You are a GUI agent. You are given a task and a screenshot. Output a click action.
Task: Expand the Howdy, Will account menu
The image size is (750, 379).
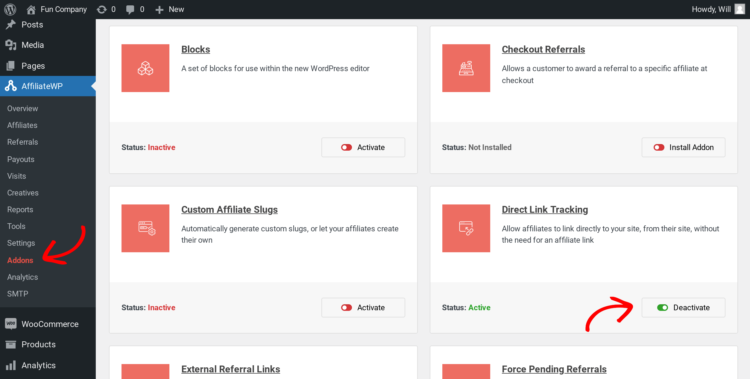(x=711, y=9)
